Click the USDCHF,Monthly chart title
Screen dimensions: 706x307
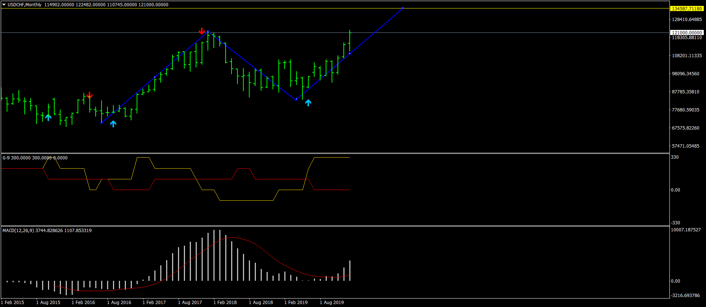24,5
